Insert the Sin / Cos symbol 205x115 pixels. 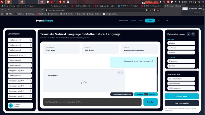(x=181, y=66)
